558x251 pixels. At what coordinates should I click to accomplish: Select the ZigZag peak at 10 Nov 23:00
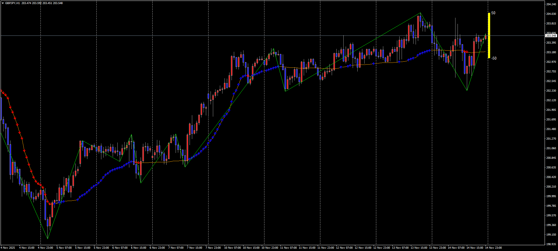(273, 49)
